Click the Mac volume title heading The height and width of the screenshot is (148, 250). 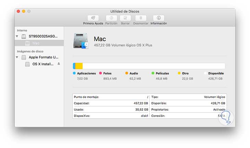point(100,39)
